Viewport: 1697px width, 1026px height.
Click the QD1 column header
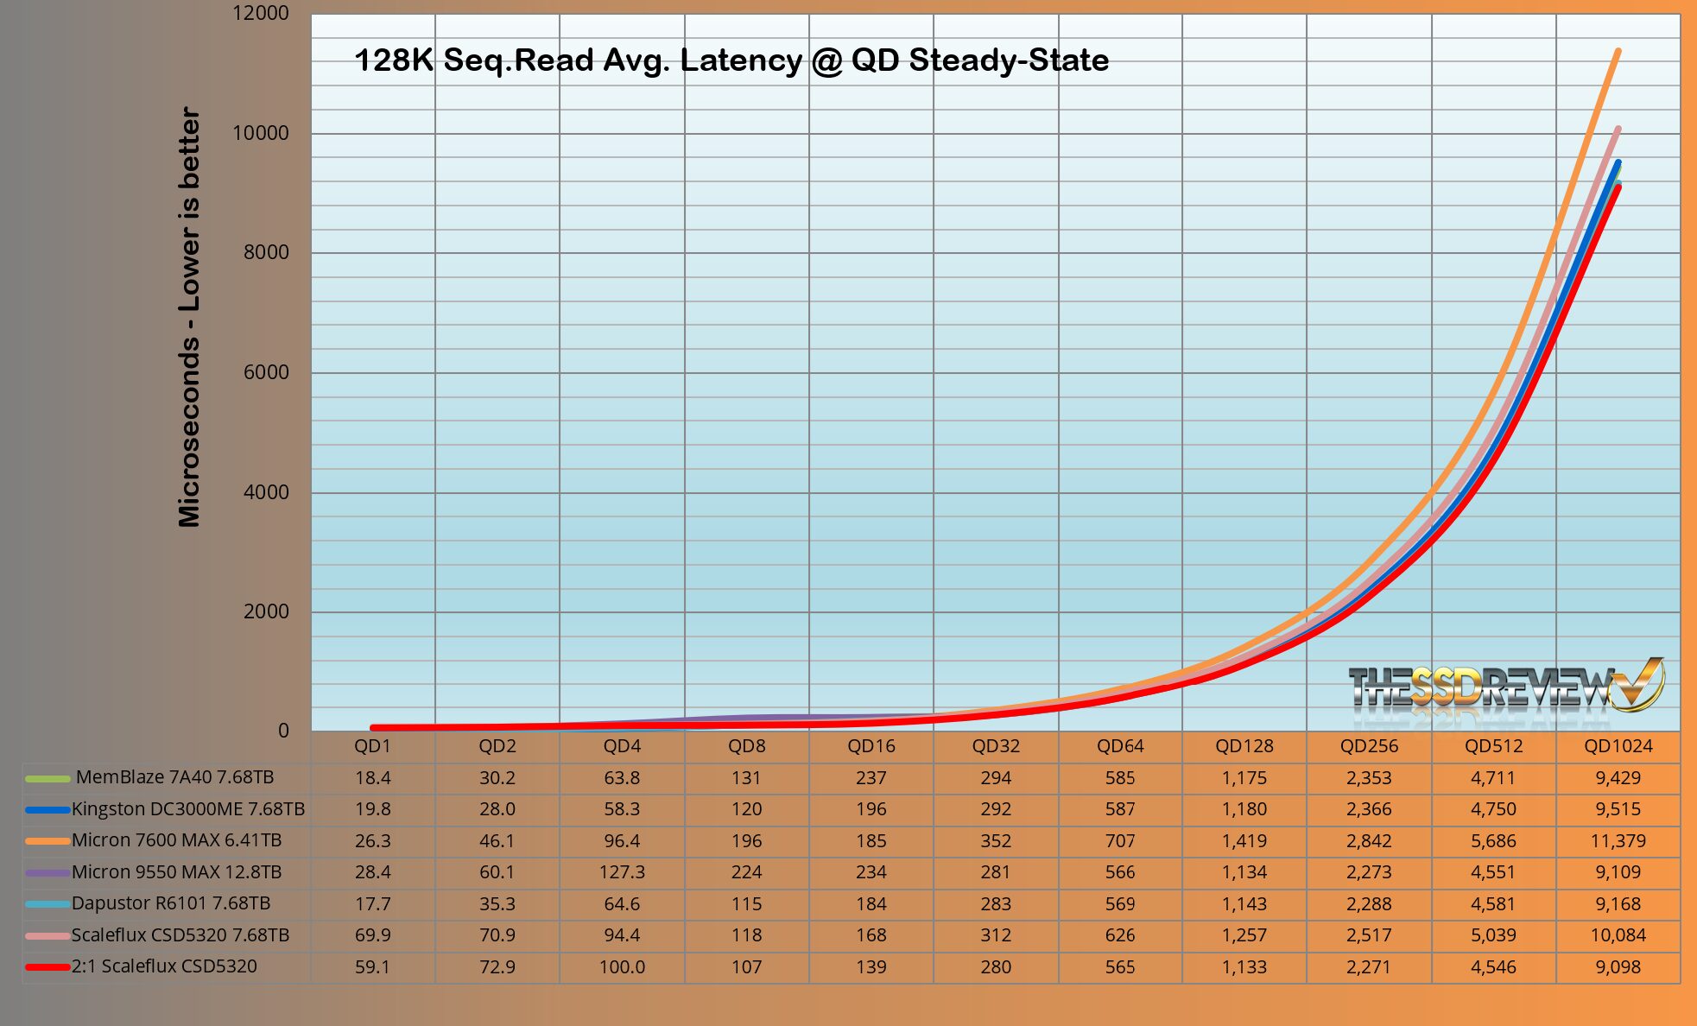click(x=372, y=746)
